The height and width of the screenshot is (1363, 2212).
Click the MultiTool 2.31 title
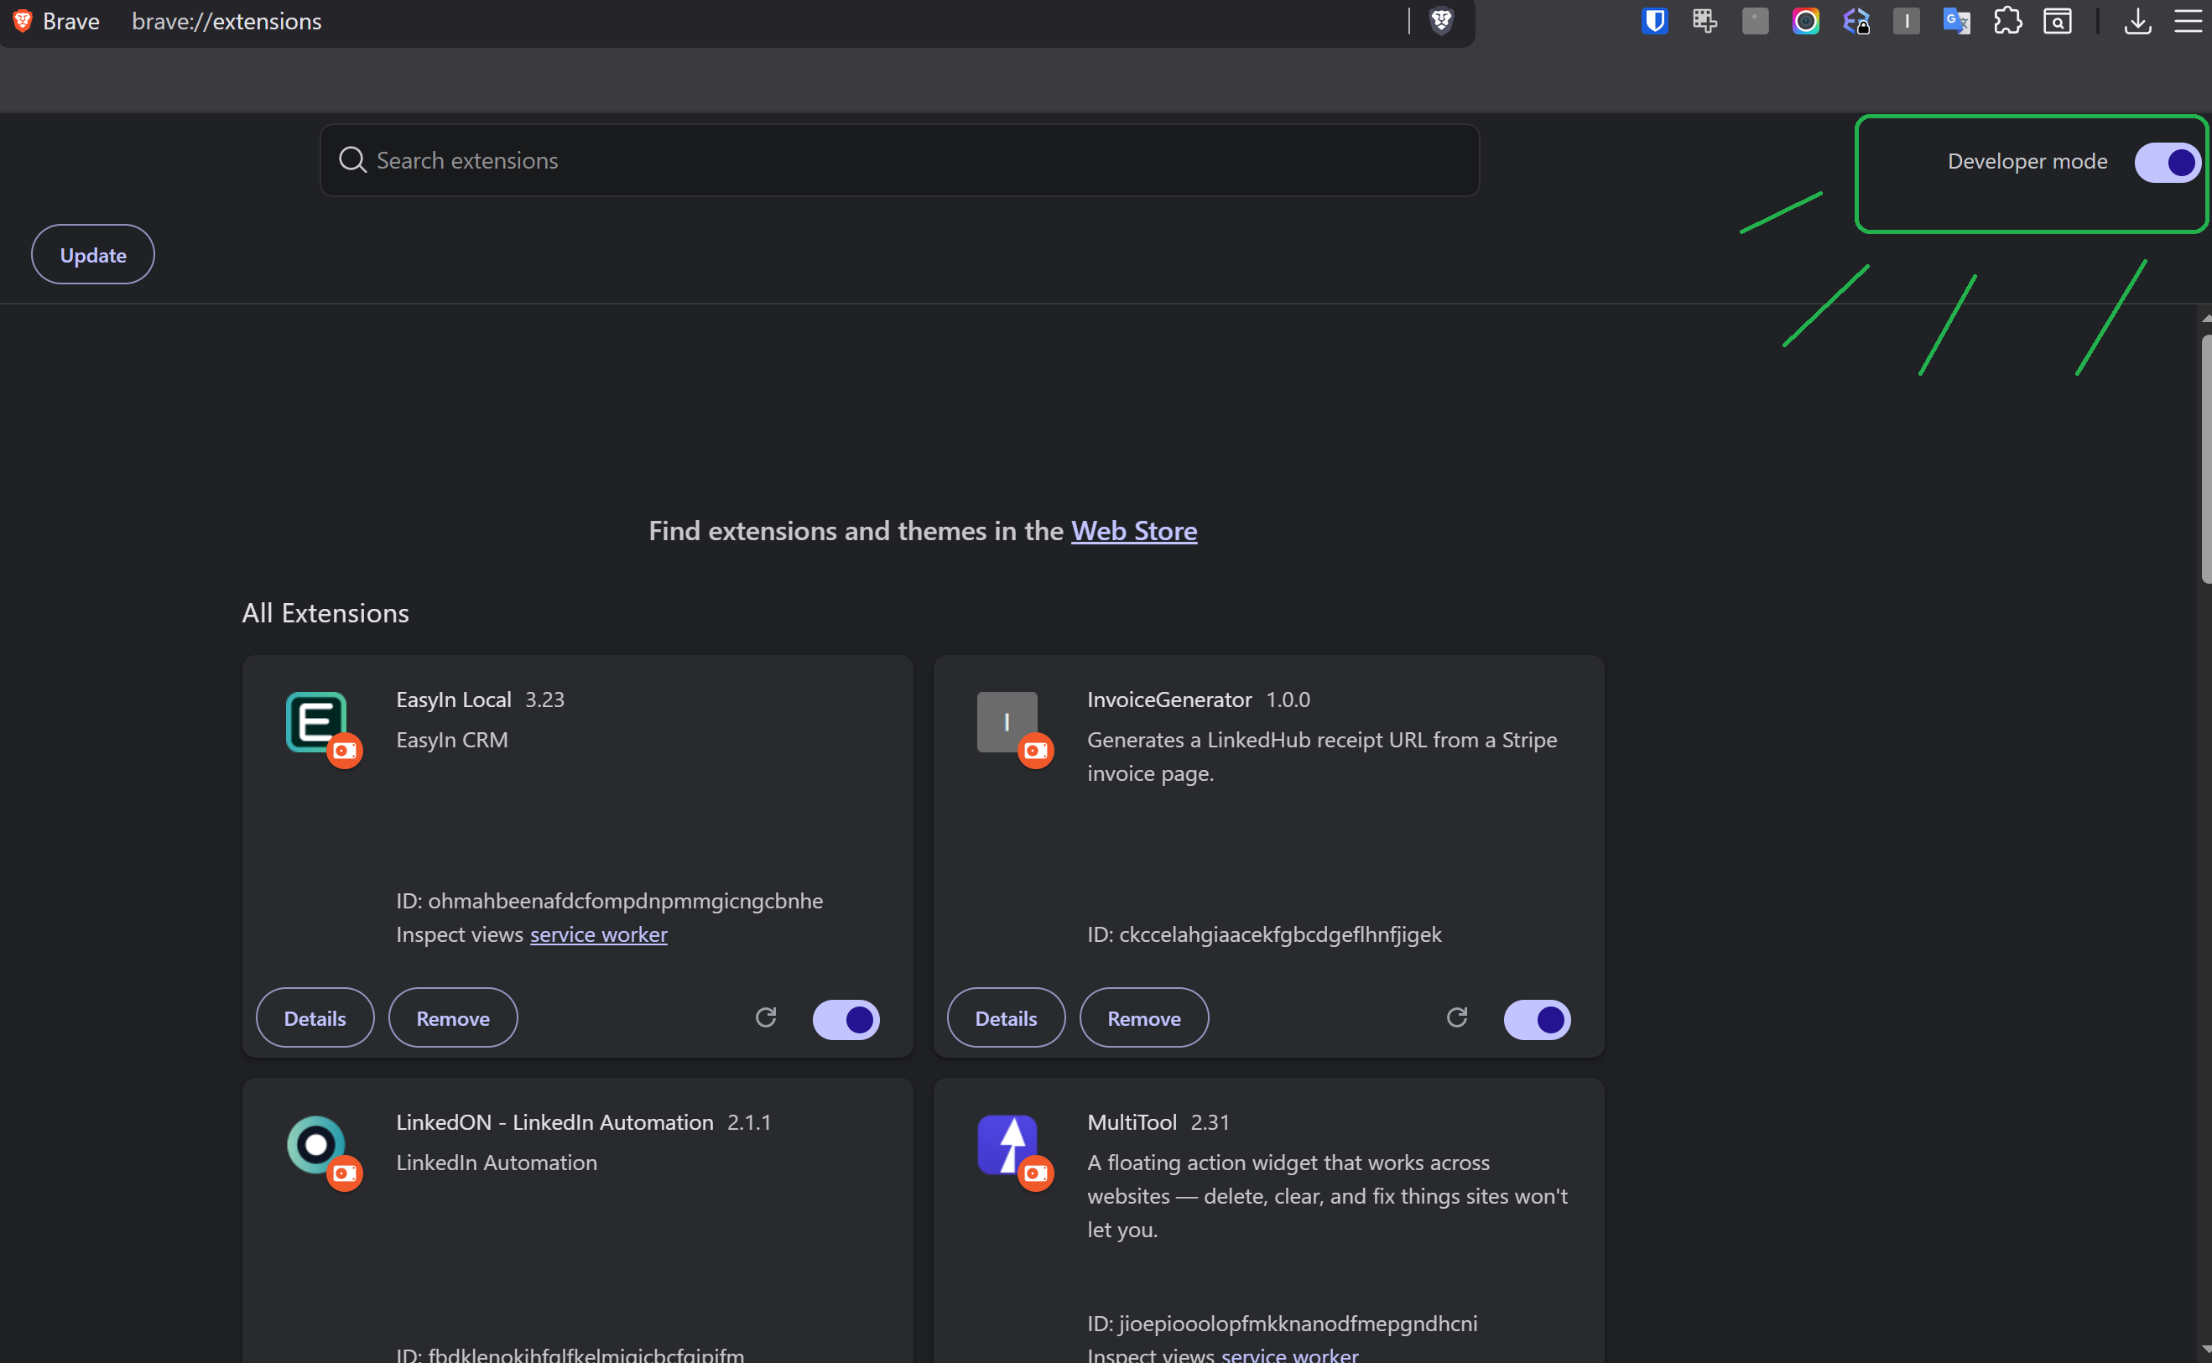click(x=1158, y=1122)
